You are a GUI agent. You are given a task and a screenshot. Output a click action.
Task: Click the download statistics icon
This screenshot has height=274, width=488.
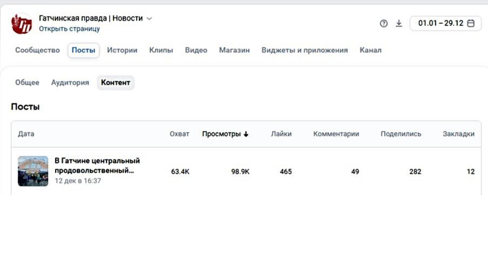399,23
